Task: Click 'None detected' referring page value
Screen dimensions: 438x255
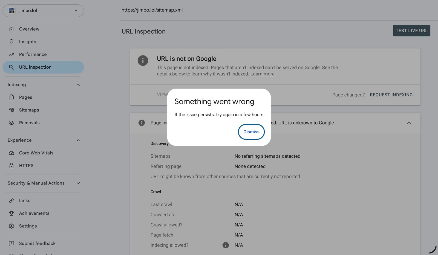Action: (250, 166)
